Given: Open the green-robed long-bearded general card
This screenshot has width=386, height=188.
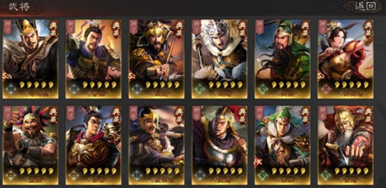Looking at the screenshot, I should pos(282,59).
